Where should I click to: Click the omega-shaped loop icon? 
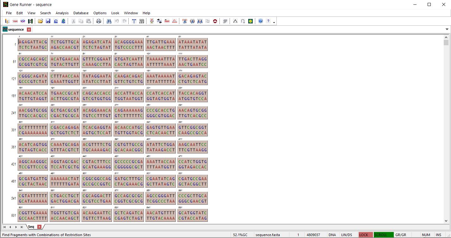click(x=243, y=21)
